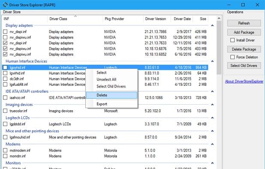
Task: Enable the Install Driver checkbox
Action: (x=232, y=40)
